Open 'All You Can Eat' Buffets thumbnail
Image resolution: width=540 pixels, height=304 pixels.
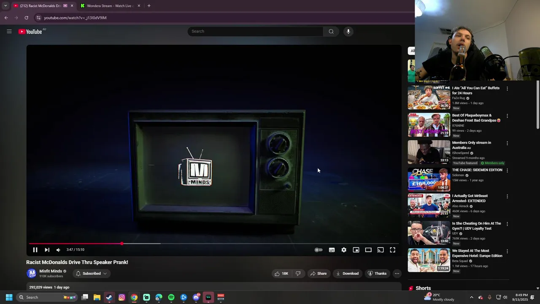point(429,98)
